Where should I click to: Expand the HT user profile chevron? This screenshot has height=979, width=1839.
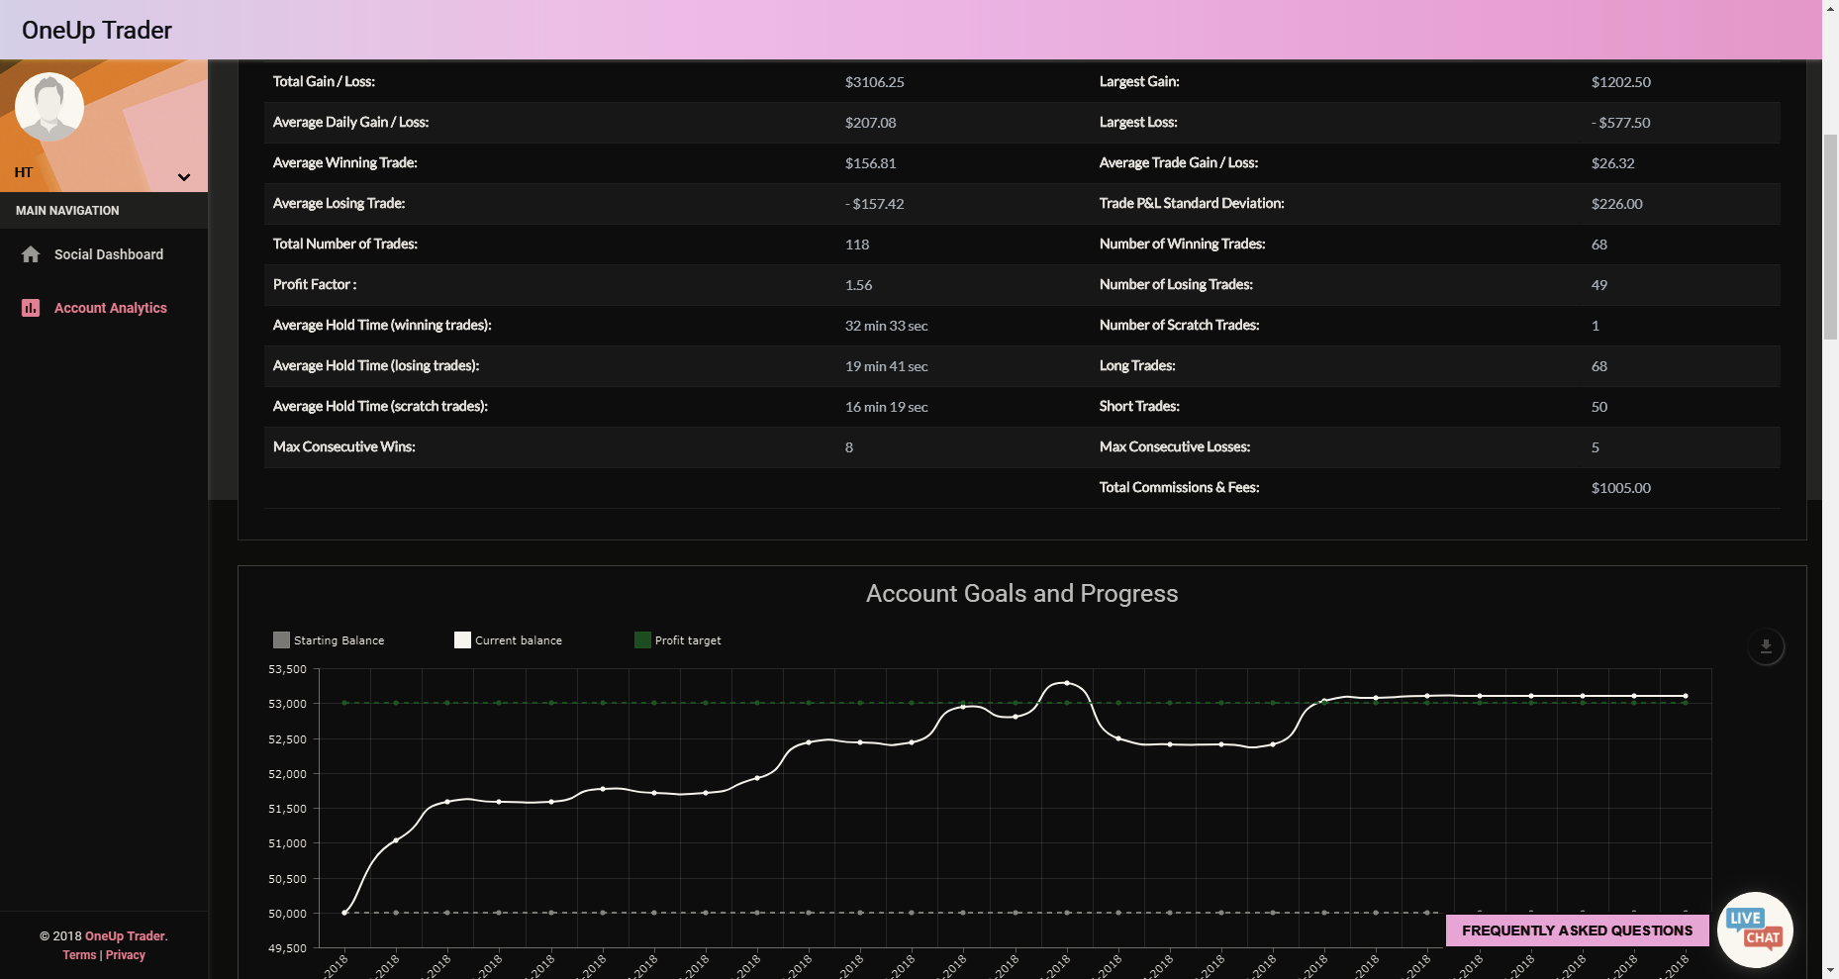(x=184, y=177)
